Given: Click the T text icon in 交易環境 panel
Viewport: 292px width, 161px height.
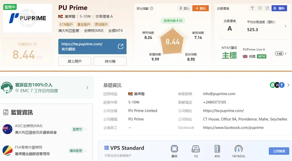Looking at the screenshot, I should [252, 8].
